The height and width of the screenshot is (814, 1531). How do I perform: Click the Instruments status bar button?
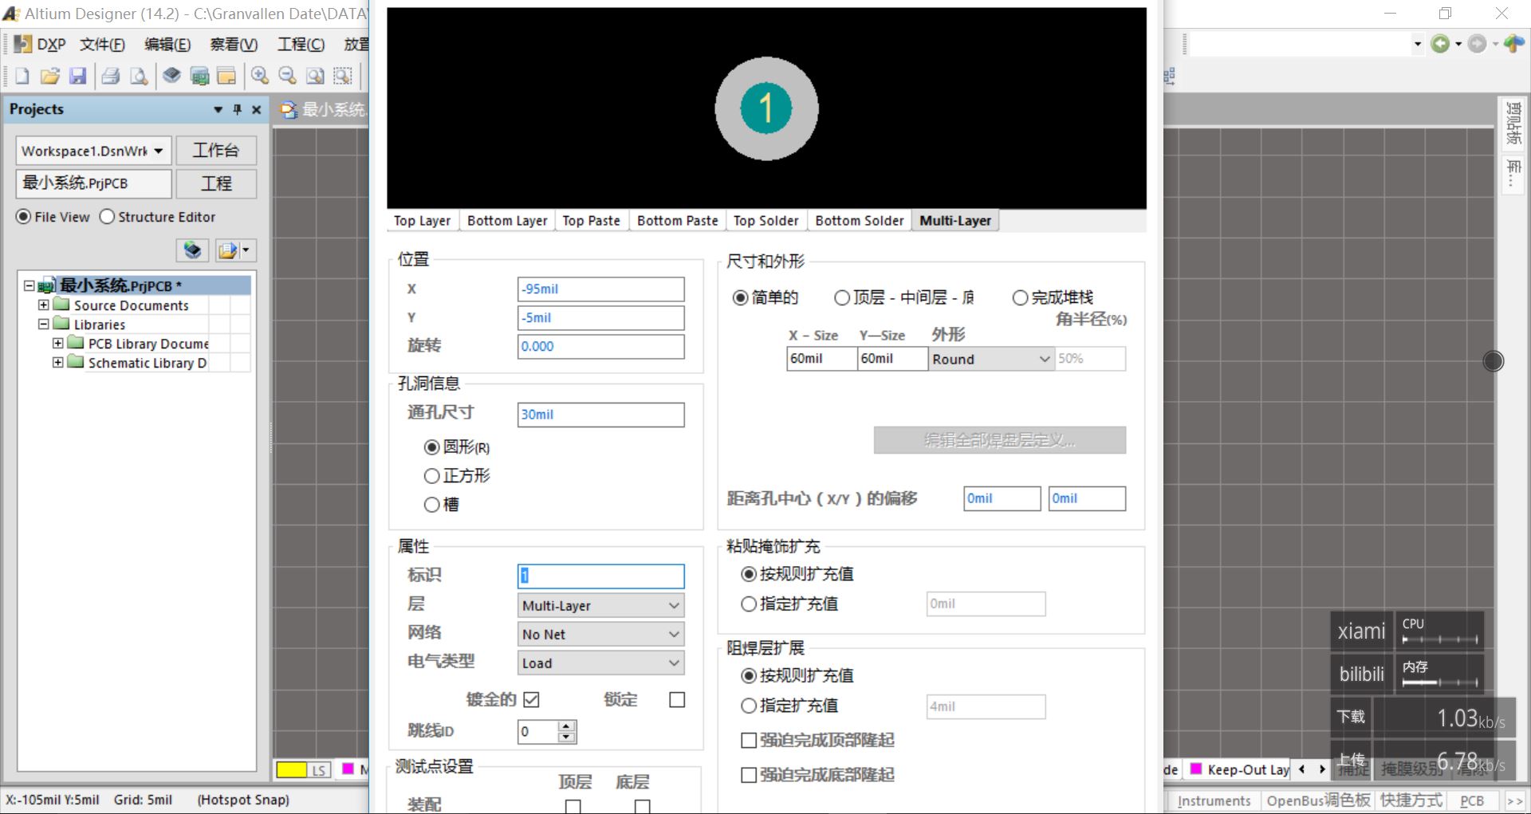tap(1214, 800)
